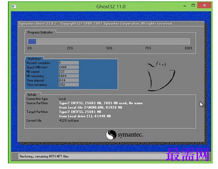Click the Local drive [1] 61440 MB line
Image resolution: width=218 pixels, height=169 pixels.
[85, 116]
